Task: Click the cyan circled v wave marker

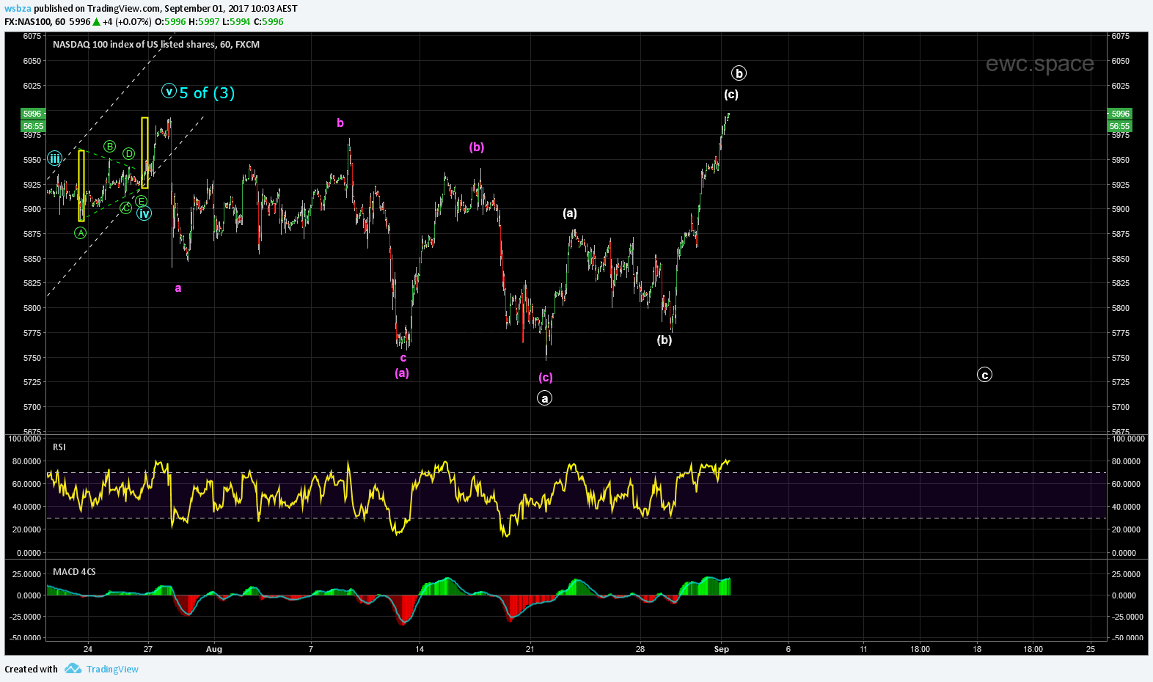Action: tap(169, 92)
